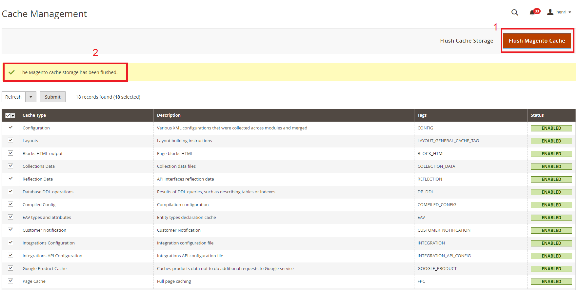Click the Description column header

click(x=284, y=115)
